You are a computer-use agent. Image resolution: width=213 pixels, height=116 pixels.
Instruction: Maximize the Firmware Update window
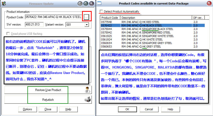tap(85, 4)
